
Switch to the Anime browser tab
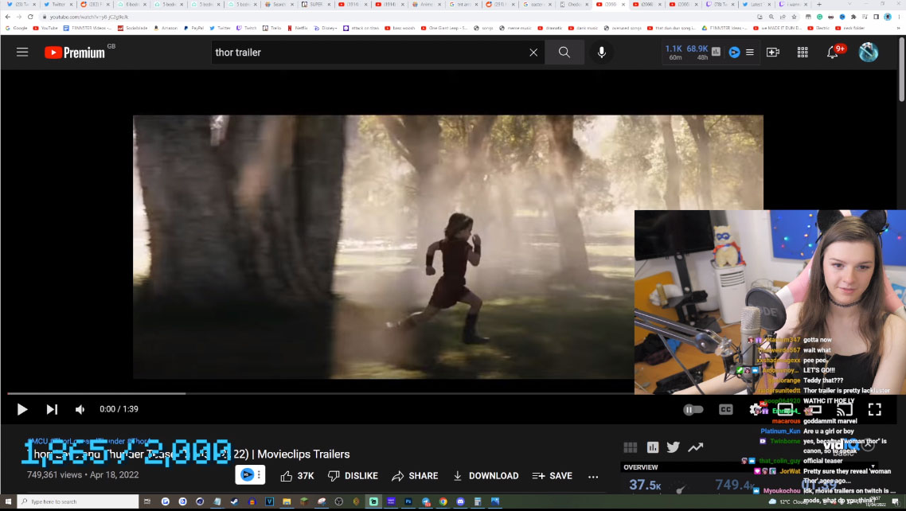tap(427, 5)
